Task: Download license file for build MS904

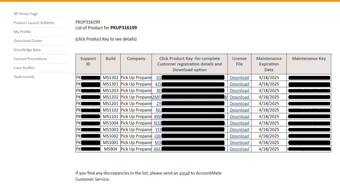Action: (x=239, y=149)
